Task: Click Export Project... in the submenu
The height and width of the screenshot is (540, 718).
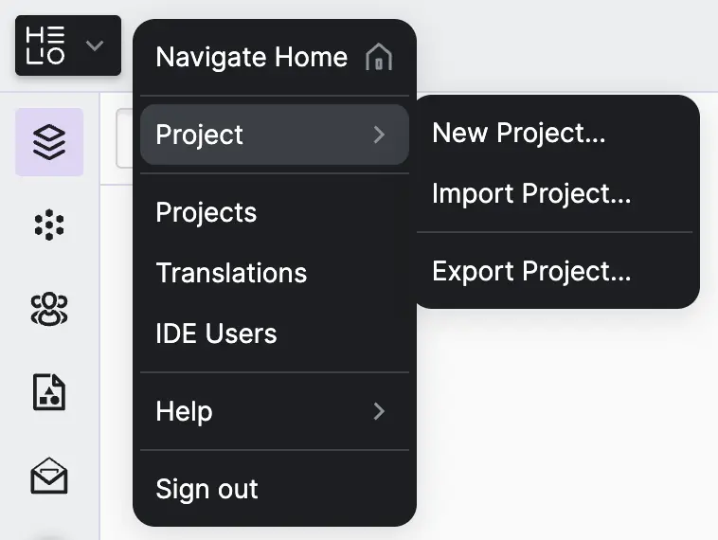Action: point(530,272)
